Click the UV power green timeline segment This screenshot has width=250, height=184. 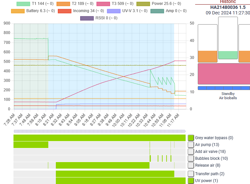click(x=121, y=181)
